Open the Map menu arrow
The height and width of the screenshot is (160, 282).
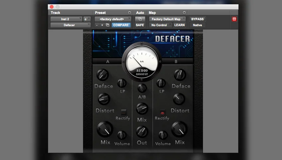coord(184,13)
